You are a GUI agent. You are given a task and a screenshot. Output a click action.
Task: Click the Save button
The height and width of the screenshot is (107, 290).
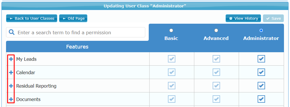[x=273, y=19]
